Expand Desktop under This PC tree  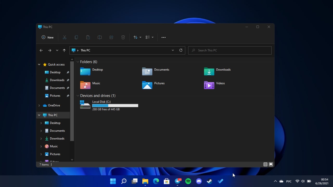pyautogui.click(x=41, y=123)
